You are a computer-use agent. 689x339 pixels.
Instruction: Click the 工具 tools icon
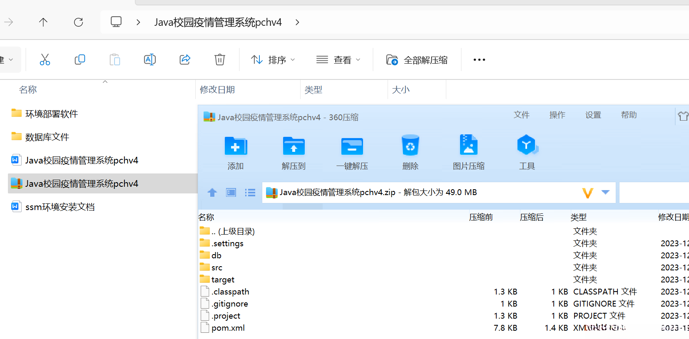coord(527,152)
